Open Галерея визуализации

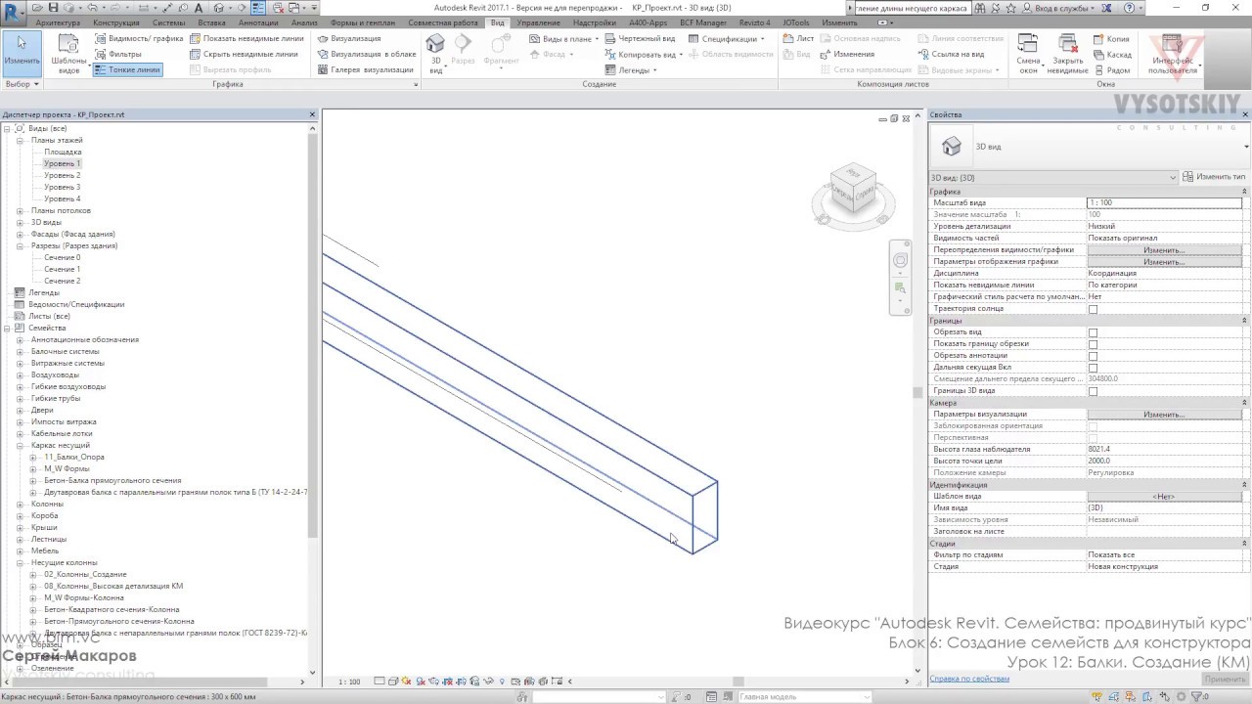click(365, 70)
